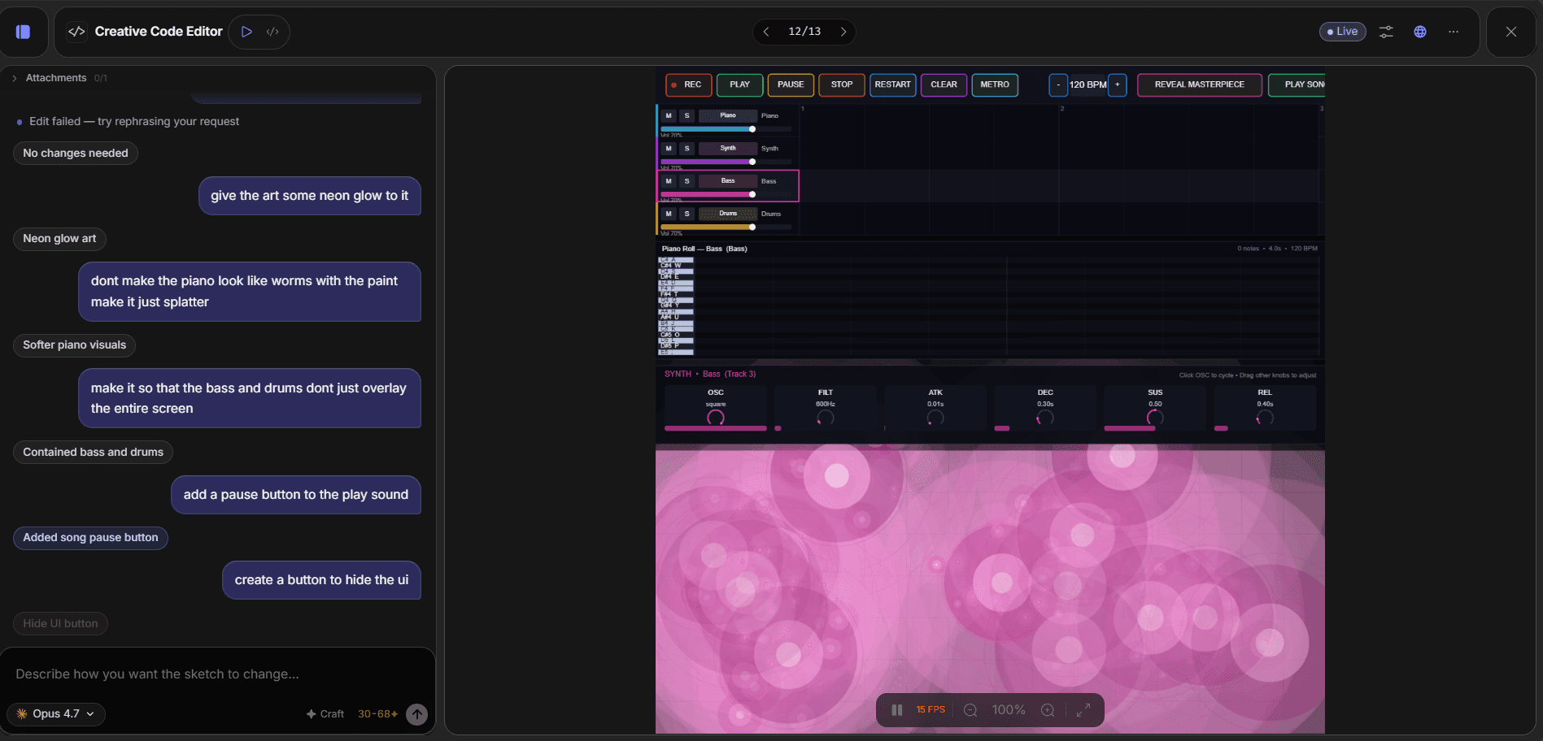The width and height of the screenshot is (1543, 741).
Task: Mute the Bass track
Action: tap(669, 181)
